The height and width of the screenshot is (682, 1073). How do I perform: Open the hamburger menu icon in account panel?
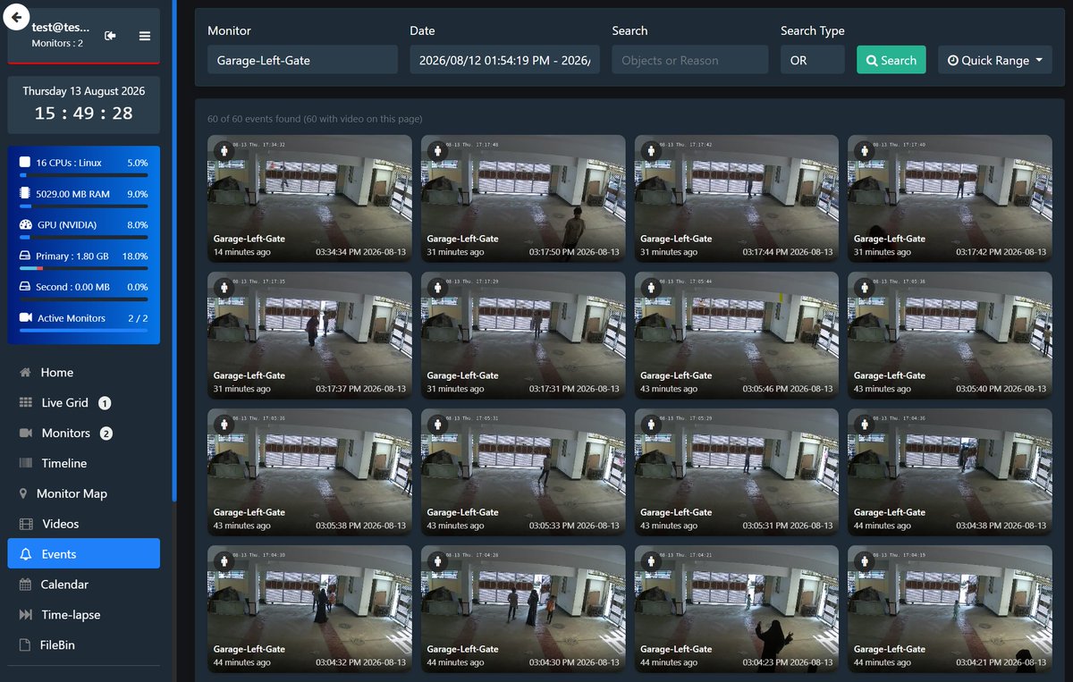(145, 36)
